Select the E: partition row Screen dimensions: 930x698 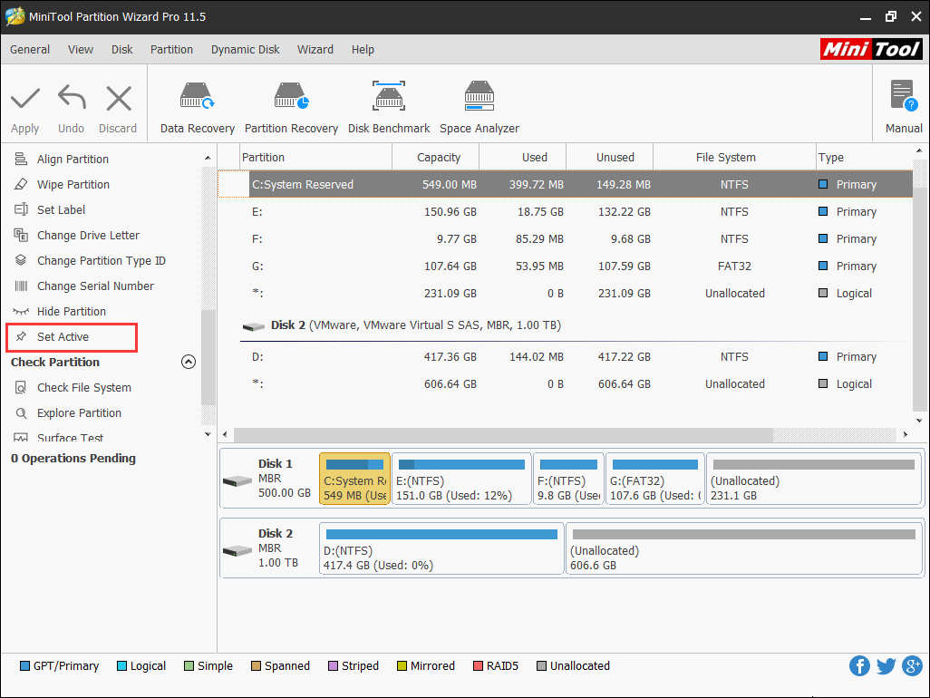(566, 212)
